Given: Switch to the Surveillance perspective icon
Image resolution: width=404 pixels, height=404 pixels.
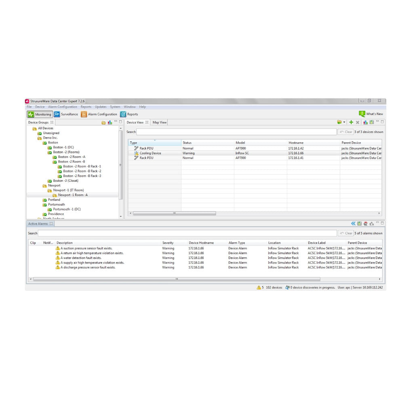Looking at the screenshot, I should tap(57, 114).
